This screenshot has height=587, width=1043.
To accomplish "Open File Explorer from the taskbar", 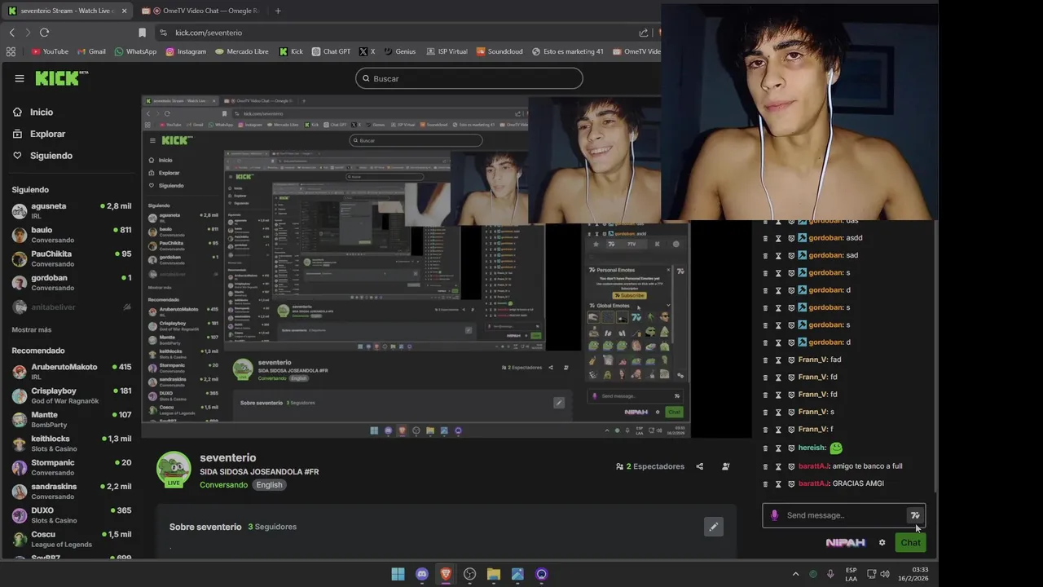I will [494, 574].
